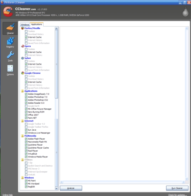The height and width of the screenshot is (196, 191).
Task: Select the Google Chrome heading
Action: pyautogui.click(x=32, y=73)
